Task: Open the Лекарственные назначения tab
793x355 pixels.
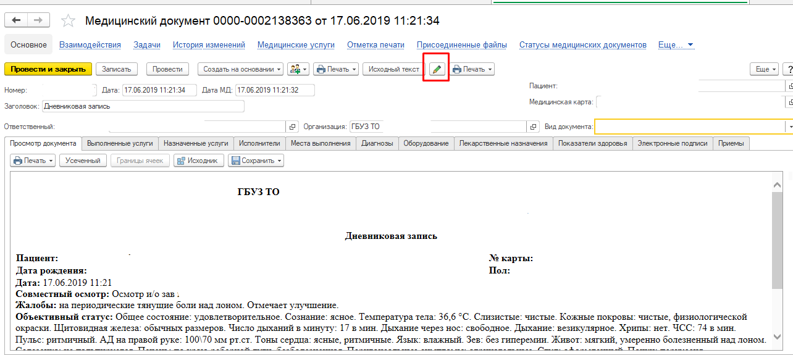Action: point(502,143)
